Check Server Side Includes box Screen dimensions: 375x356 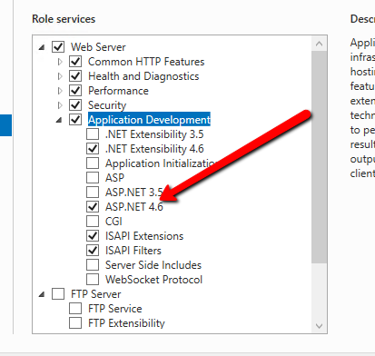point(93,265)
